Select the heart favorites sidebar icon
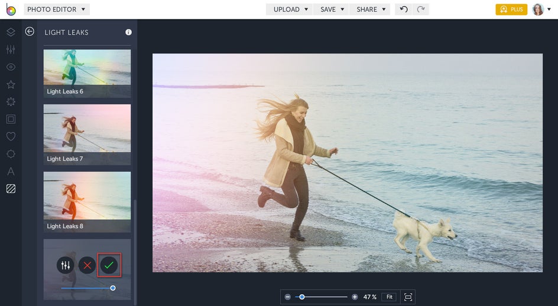The image size is (558, 306). click(11, 137)
